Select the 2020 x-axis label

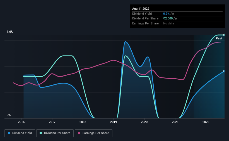(x=144, y=122)
